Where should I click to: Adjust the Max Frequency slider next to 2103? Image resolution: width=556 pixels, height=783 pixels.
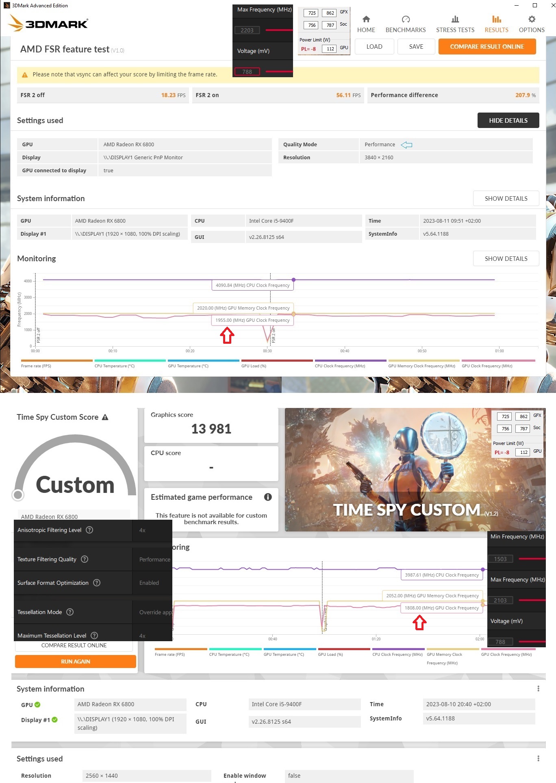(532, 600)
